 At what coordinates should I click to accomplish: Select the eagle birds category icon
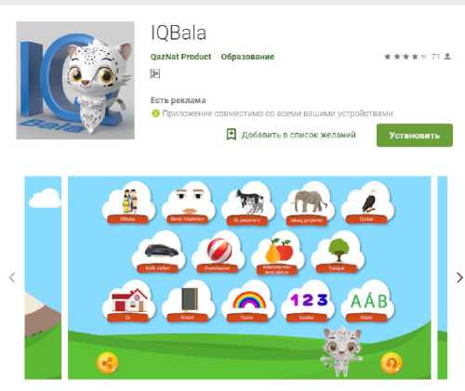point(367,202)
